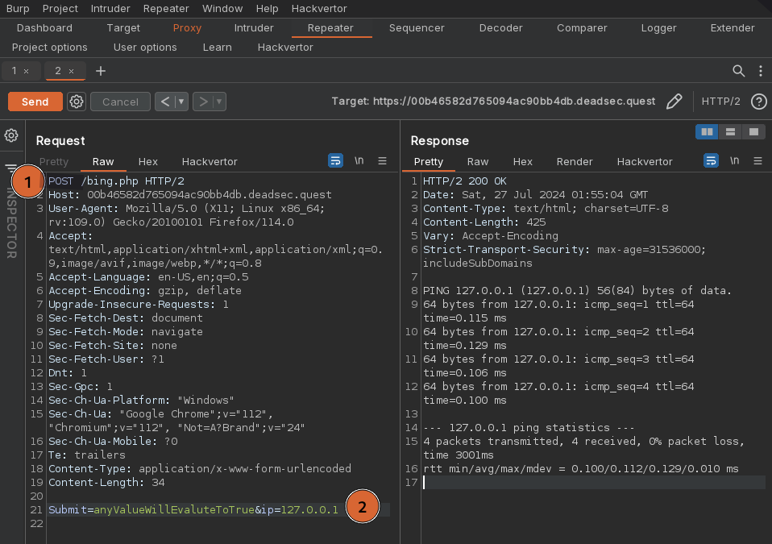Go to next request in history

[203, 102]
